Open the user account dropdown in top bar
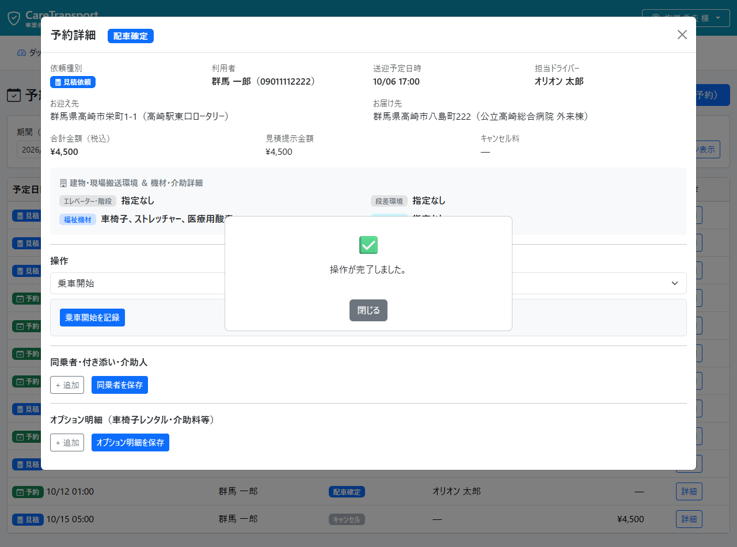This screenshot has width=737, height=547. pos(685,18)
